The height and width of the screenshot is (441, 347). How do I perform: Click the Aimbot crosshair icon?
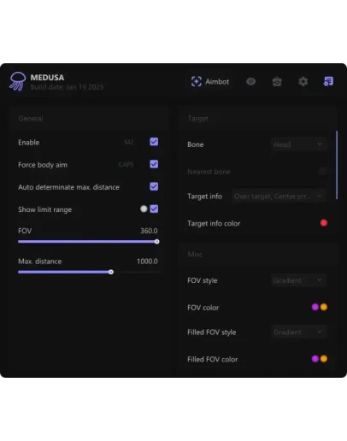[197, 81]
